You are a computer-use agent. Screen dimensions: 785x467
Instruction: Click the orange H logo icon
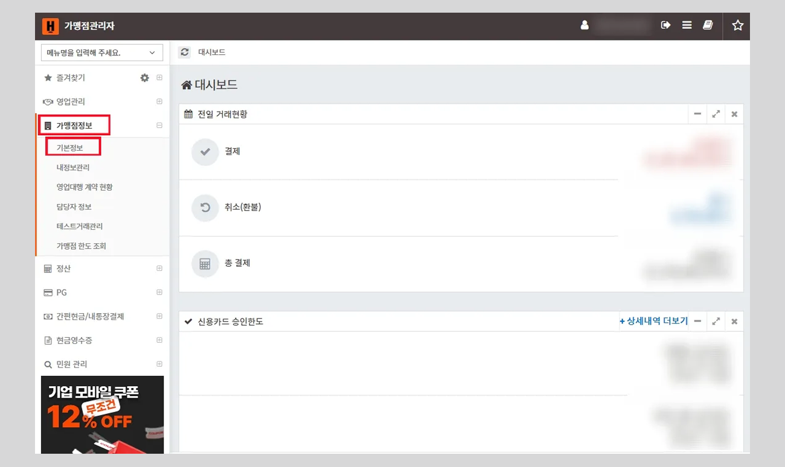[51, 26]
